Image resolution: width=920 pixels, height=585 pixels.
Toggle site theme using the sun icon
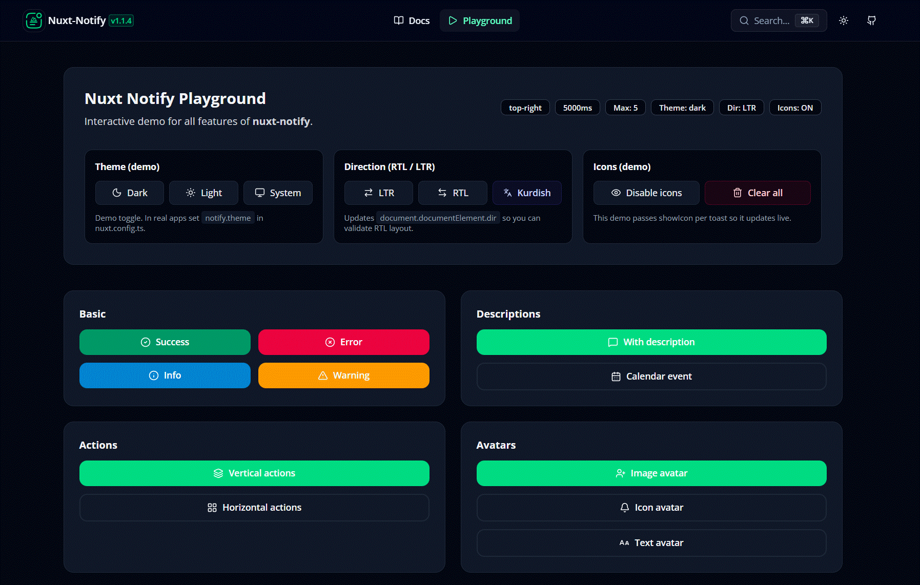click(844, 20)
